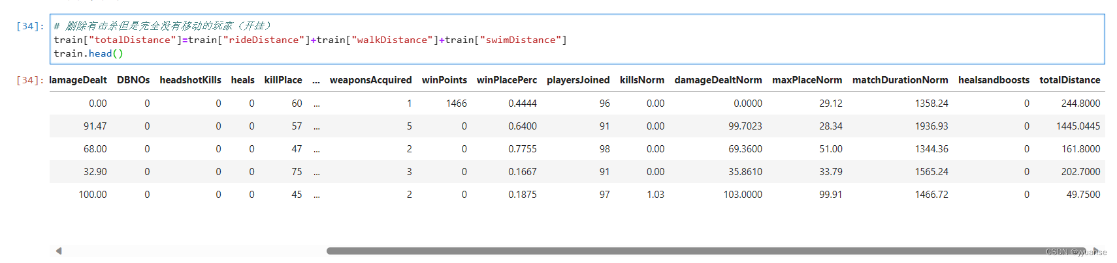Click the totalDistance value 1445.0445
This screenshot has height=263, width=1117.
pyautogui.click(x=1078, y=126)
